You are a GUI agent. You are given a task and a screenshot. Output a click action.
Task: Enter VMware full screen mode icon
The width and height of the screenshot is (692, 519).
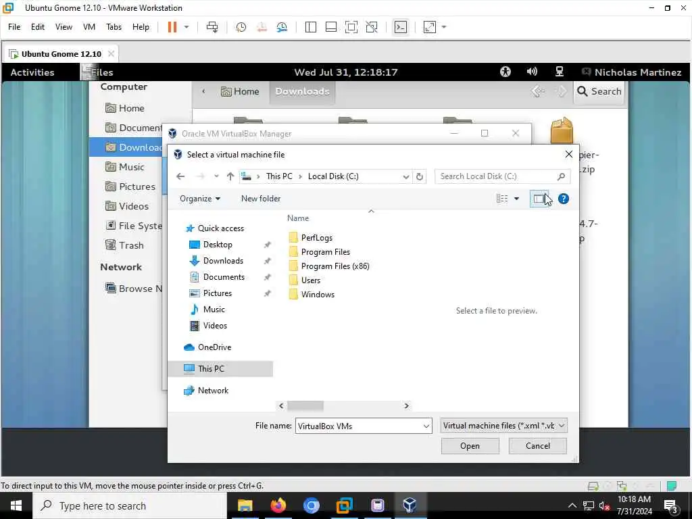click(x=351, y=27)
